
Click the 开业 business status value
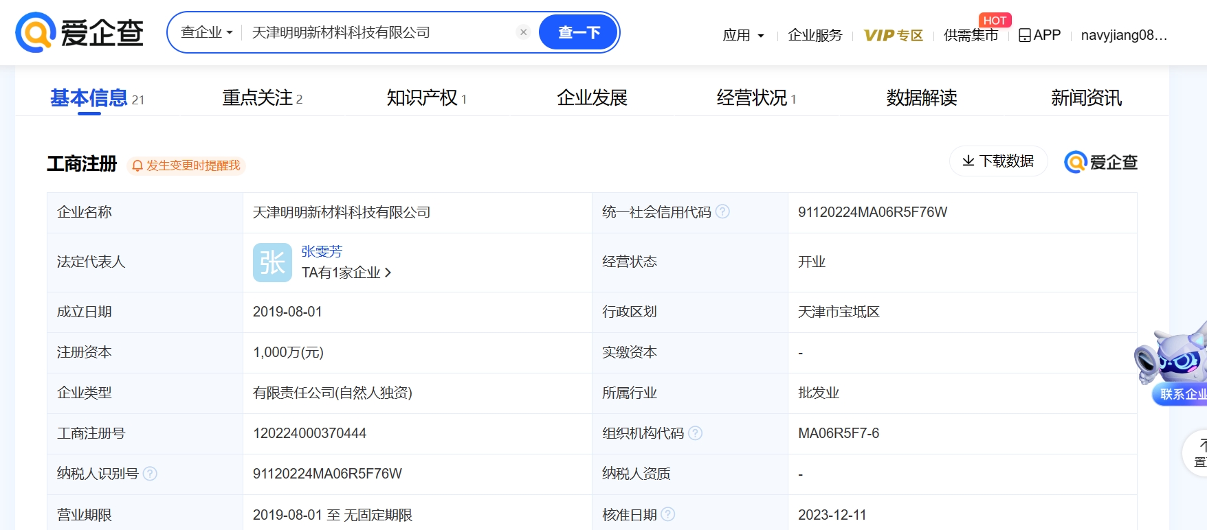(x=812, y=262)
